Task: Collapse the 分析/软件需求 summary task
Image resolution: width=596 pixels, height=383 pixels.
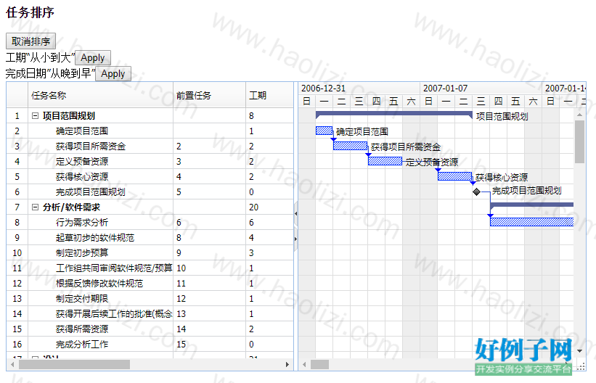Action: point(35,207)
